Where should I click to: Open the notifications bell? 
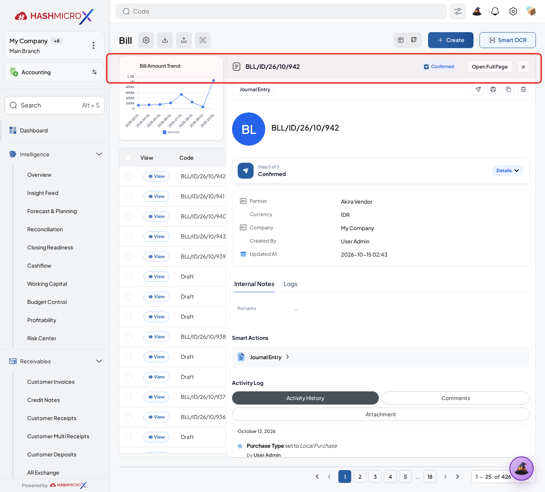pos(495,11)
